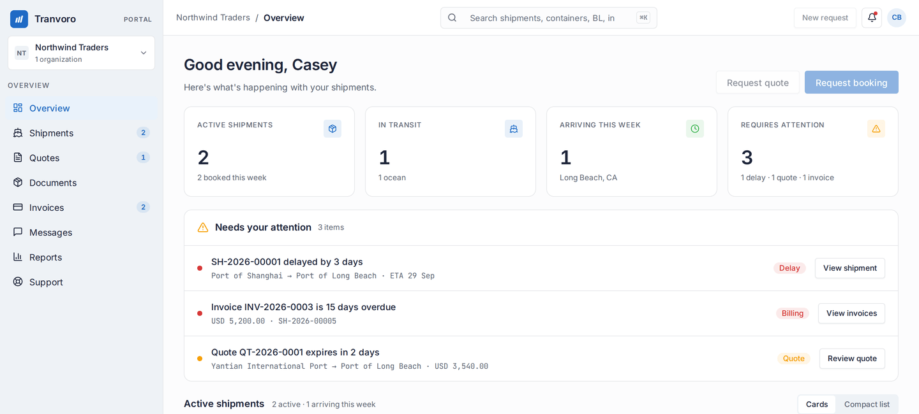Click "1 delay · 1 quote · 1 invoice" text
Image resolution: width=919 pixels, height=414 pixels.
(788, 178)
